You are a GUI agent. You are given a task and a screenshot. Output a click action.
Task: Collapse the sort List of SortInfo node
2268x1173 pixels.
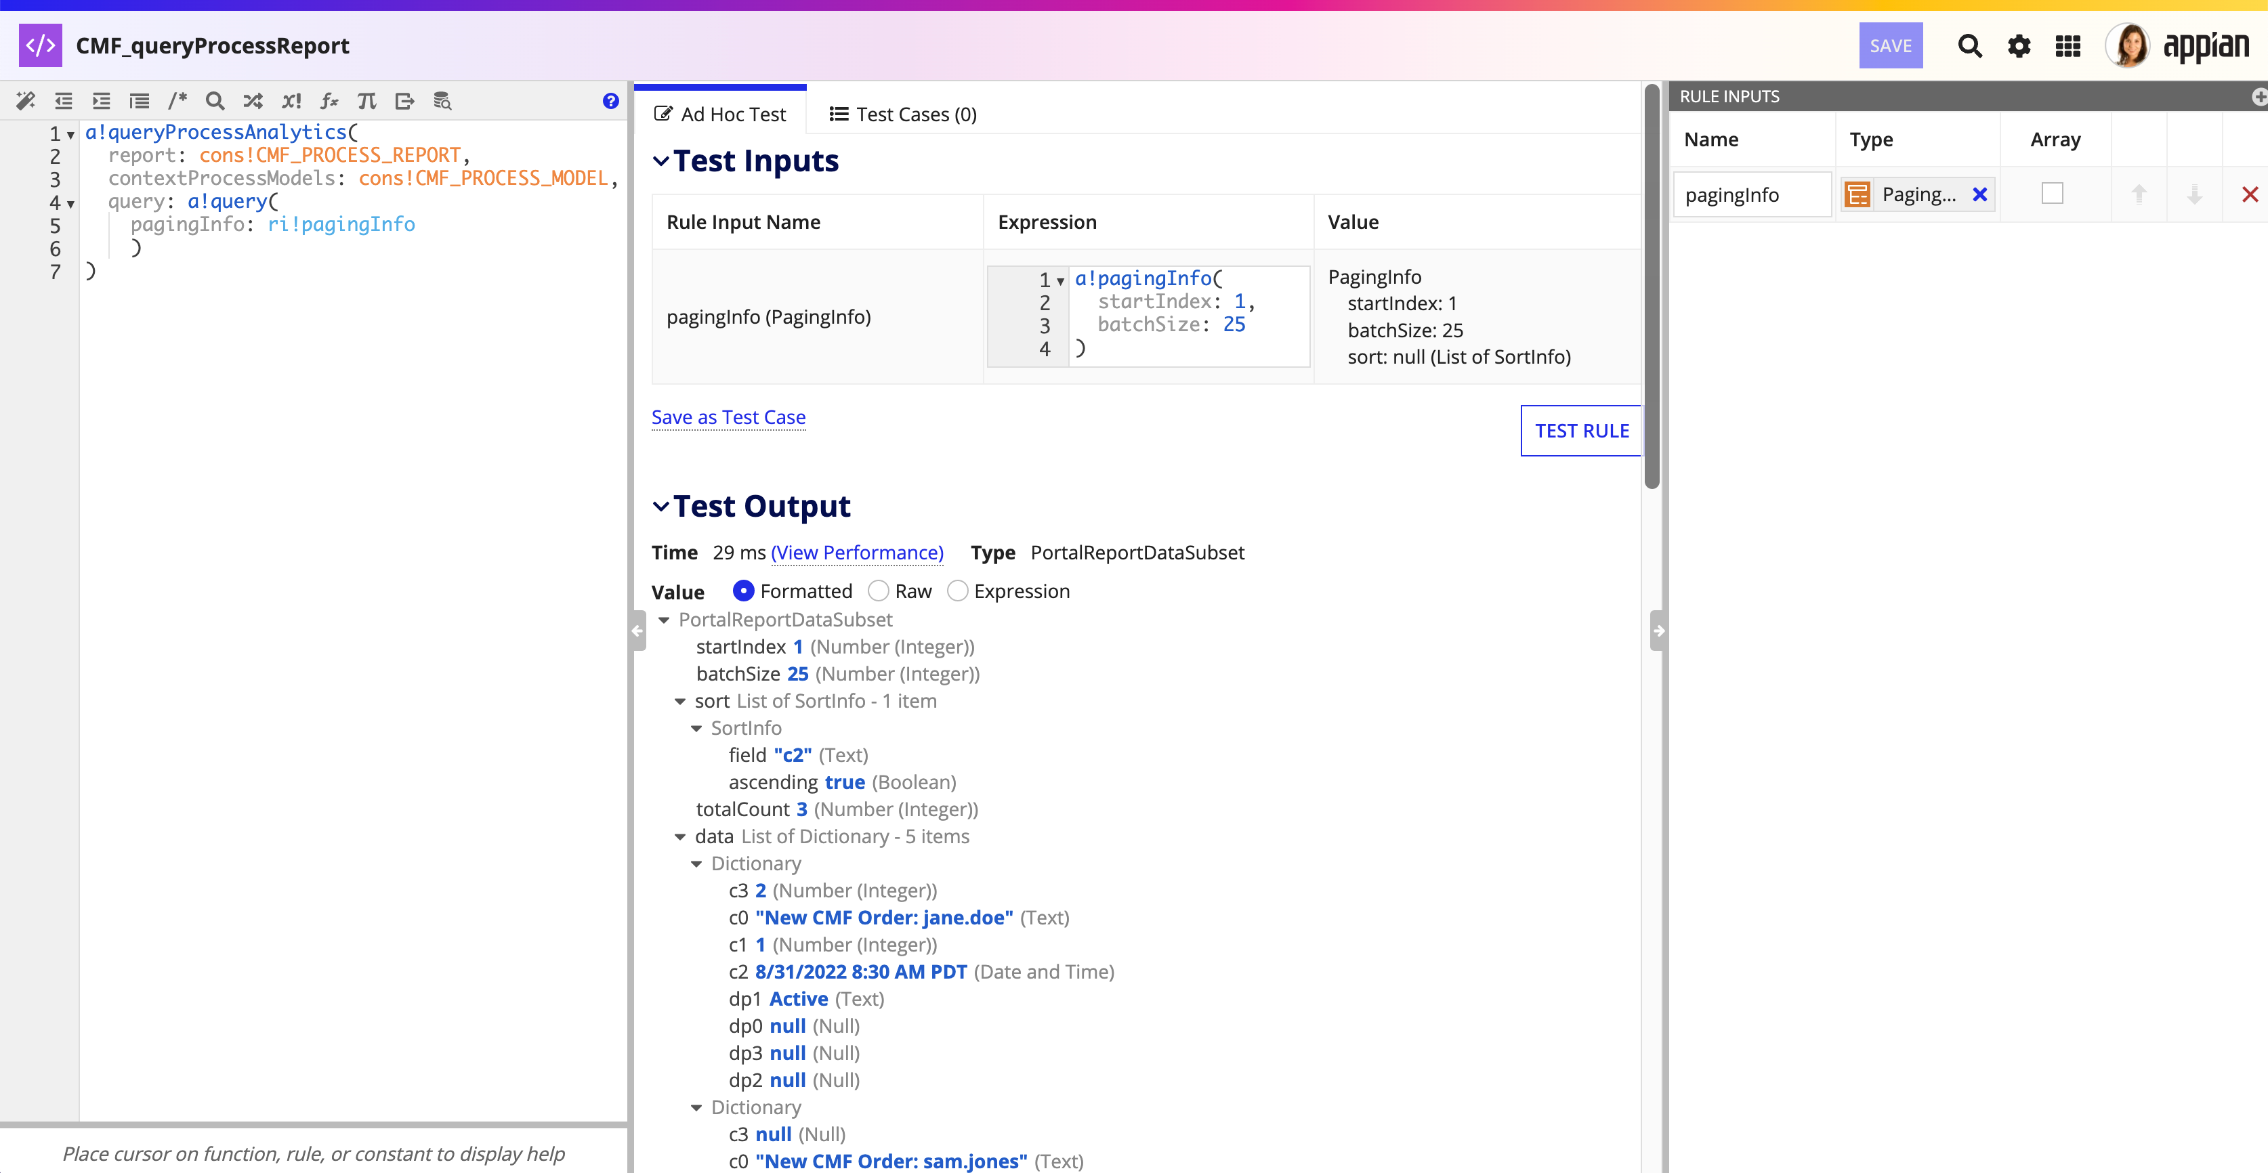coord(679,702)
